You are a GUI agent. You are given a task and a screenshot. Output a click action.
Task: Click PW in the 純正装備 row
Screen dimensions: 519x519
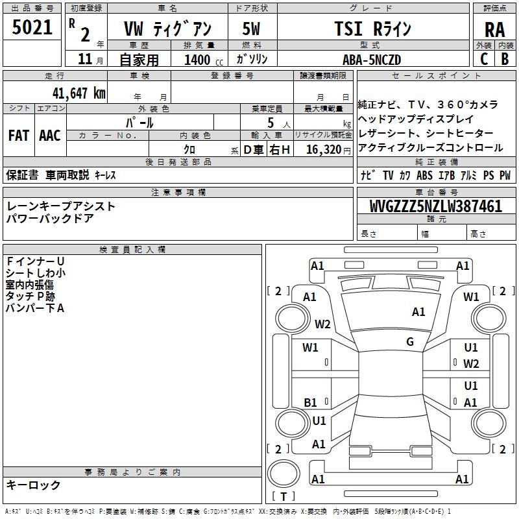coord(505,175)
